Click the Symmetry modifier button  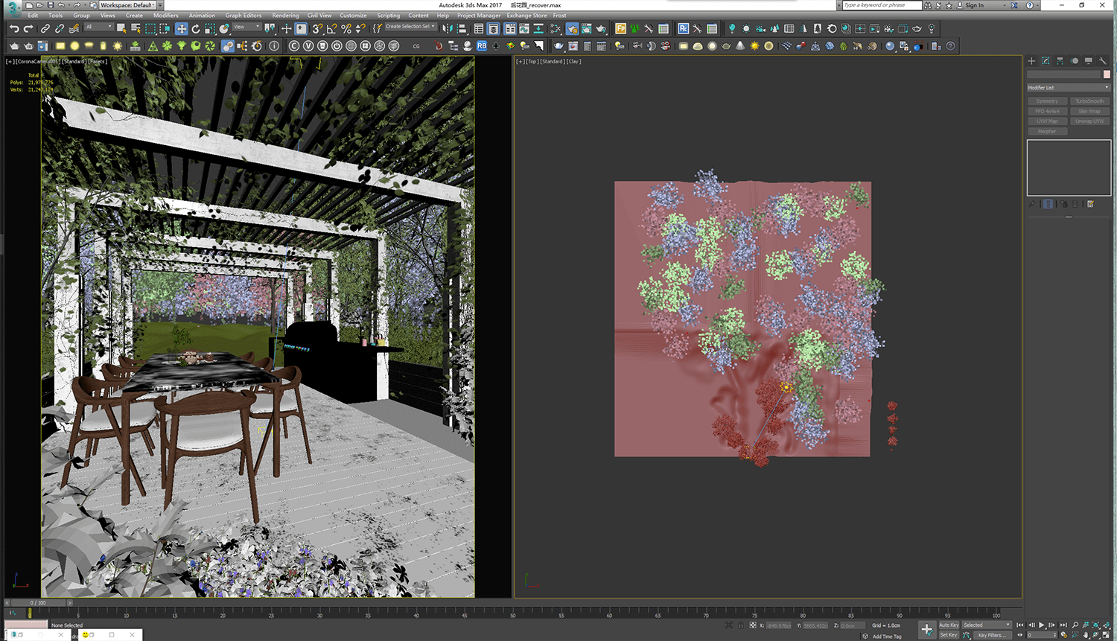click(x=1047, y=101)
